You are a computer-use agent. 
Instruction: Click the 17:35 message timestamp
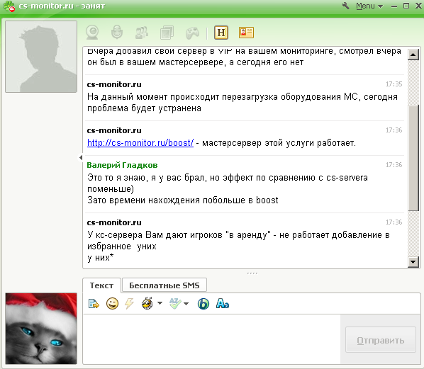tap(394, 84)
